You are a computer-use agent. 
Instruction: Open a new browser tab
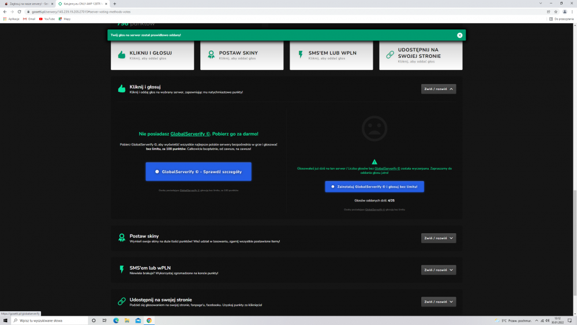tap(114, 3)
